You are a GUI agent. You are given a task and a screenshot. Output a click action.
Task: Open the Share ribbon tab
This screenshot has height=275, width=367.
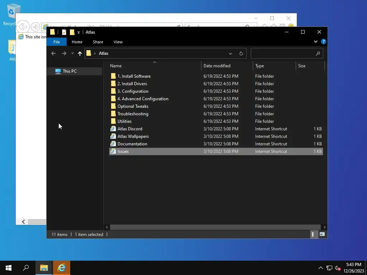98,42
